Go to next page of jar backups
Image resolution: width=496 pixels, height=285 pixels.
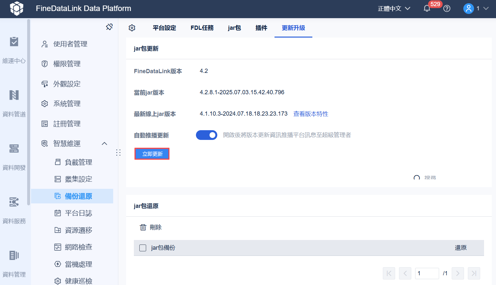tap(458, 273)
